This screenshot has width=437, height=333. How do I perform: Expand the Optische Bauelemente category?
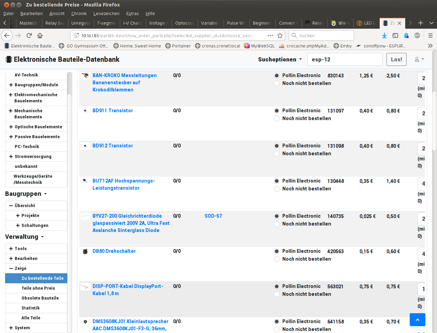point(11,127)
